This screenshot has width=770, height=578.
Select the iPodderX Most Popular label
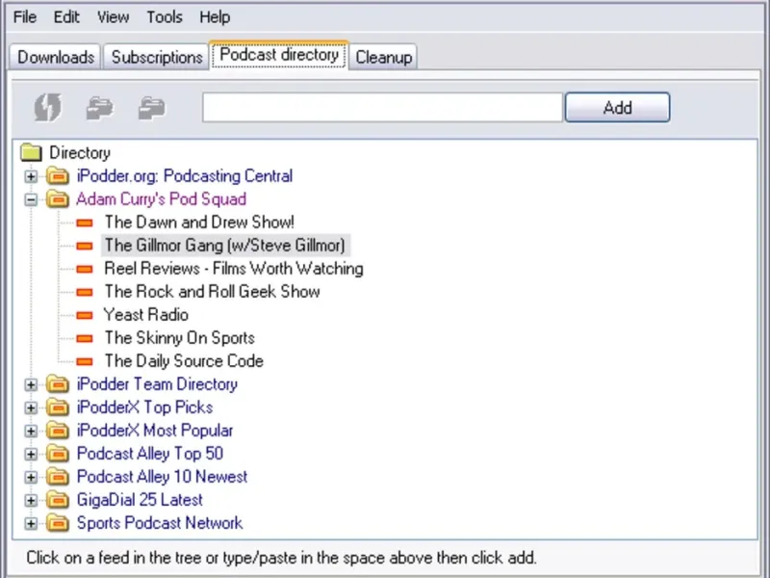click(155, 430)
